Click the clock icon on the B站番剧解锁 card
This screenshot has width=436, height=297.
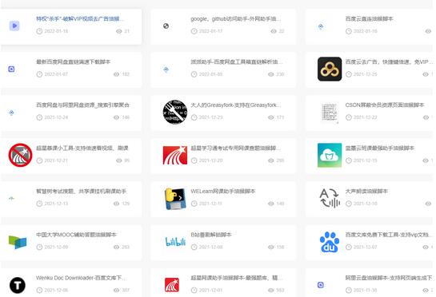pos(194,247)
